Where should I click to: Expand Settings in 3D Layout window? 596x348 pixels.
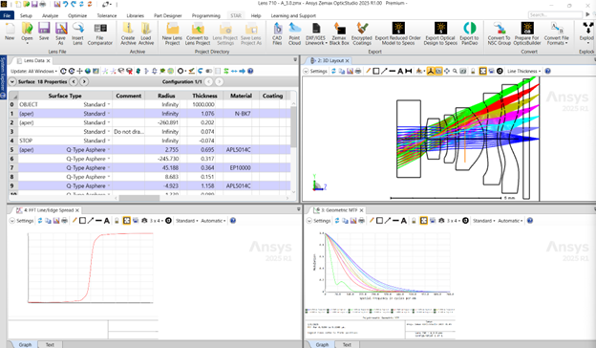click(x=315, y=71)
